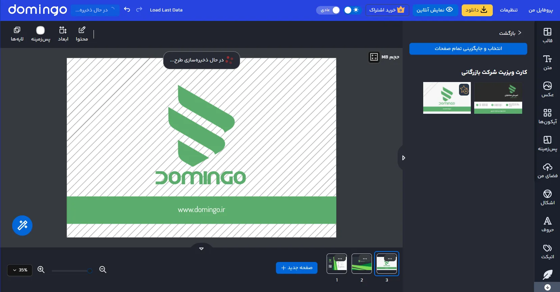The height and width of the screenshot is (292, 560).
Task: Click the دانلود download button
Action: pos(477,10)
